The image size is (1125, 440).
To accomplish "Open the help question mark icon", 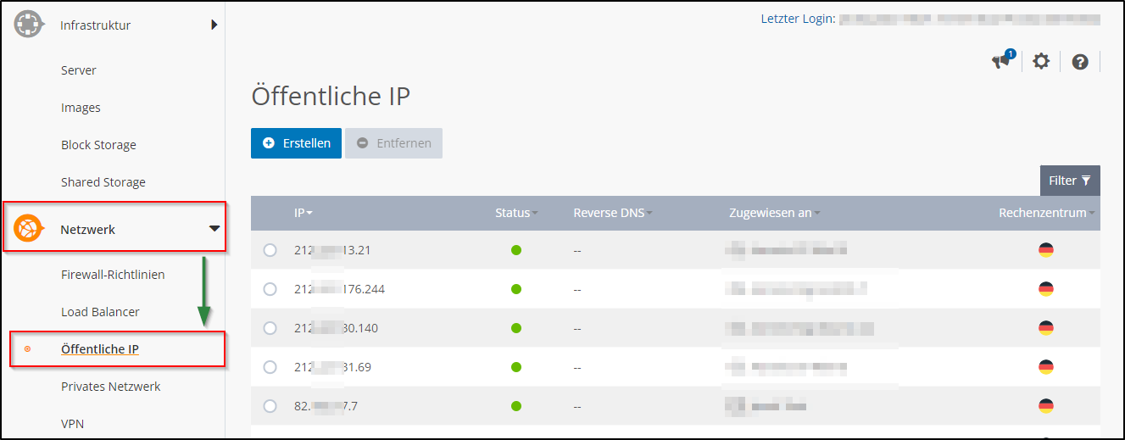I will (1080, 62).
